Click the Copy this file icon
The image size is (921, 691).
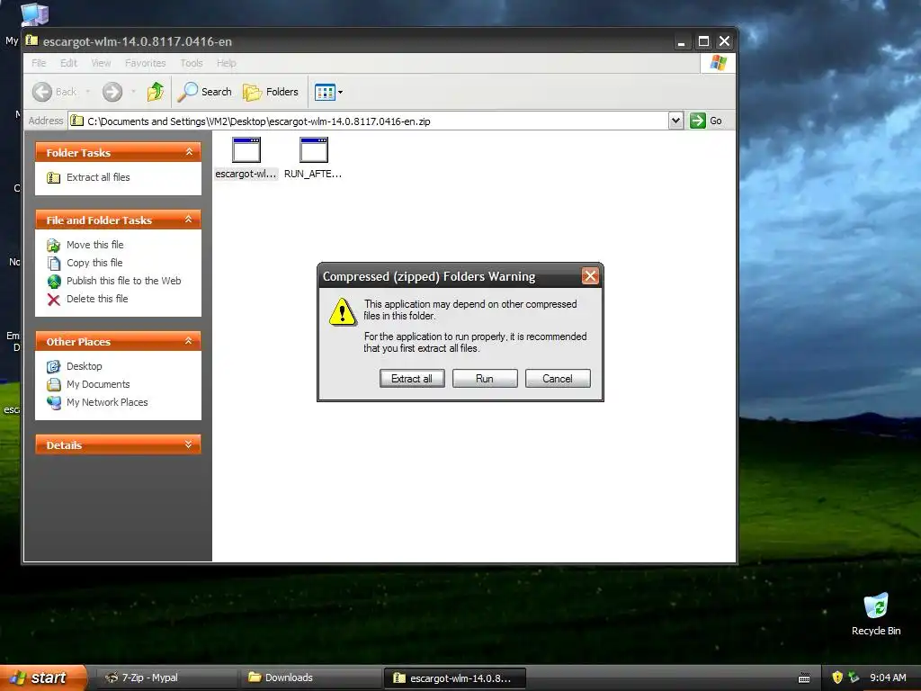tap(53, 264)
